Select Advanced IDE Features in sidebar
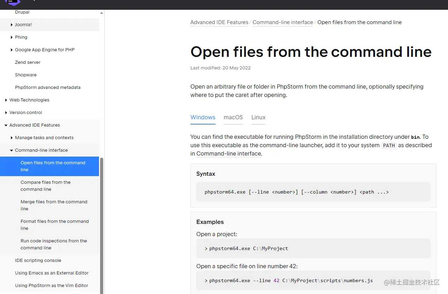 click(35, 125)
